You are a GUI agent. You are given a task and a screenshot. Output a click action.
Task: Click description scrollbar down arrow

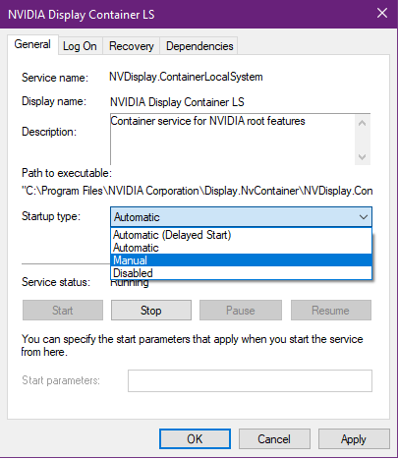point(362,157)
